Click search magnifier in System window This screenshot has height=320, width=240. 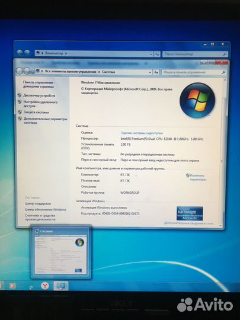point(223,72)
